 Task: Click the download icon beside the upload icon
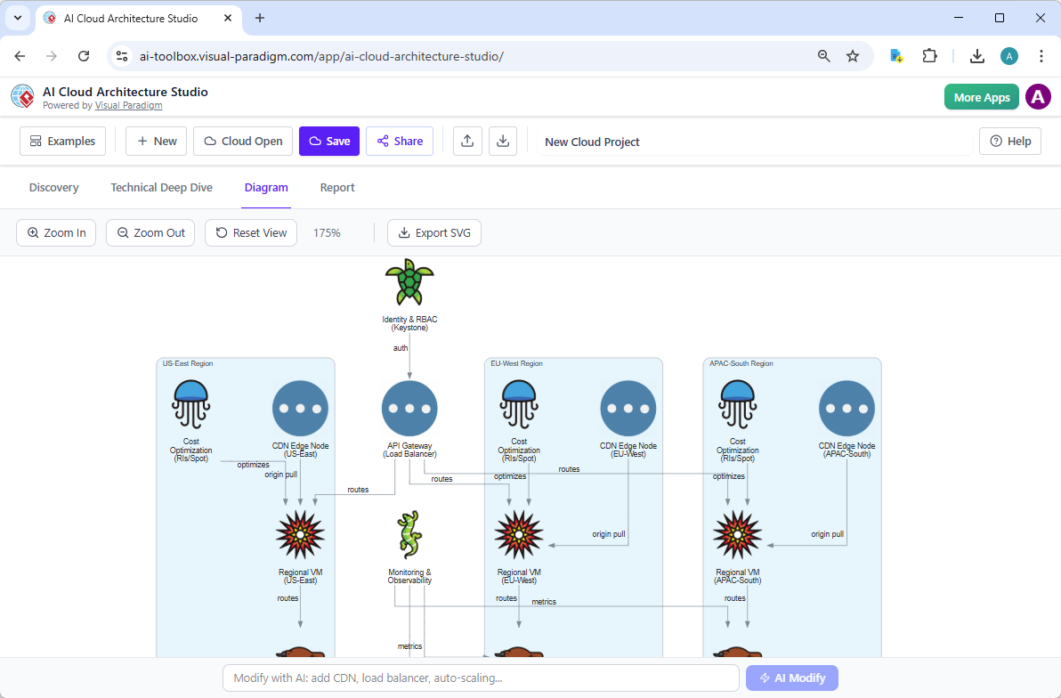click(503, 141)
